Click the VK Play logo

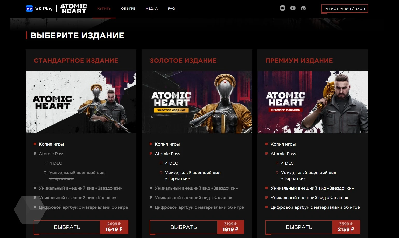click(x=39, y=9)
